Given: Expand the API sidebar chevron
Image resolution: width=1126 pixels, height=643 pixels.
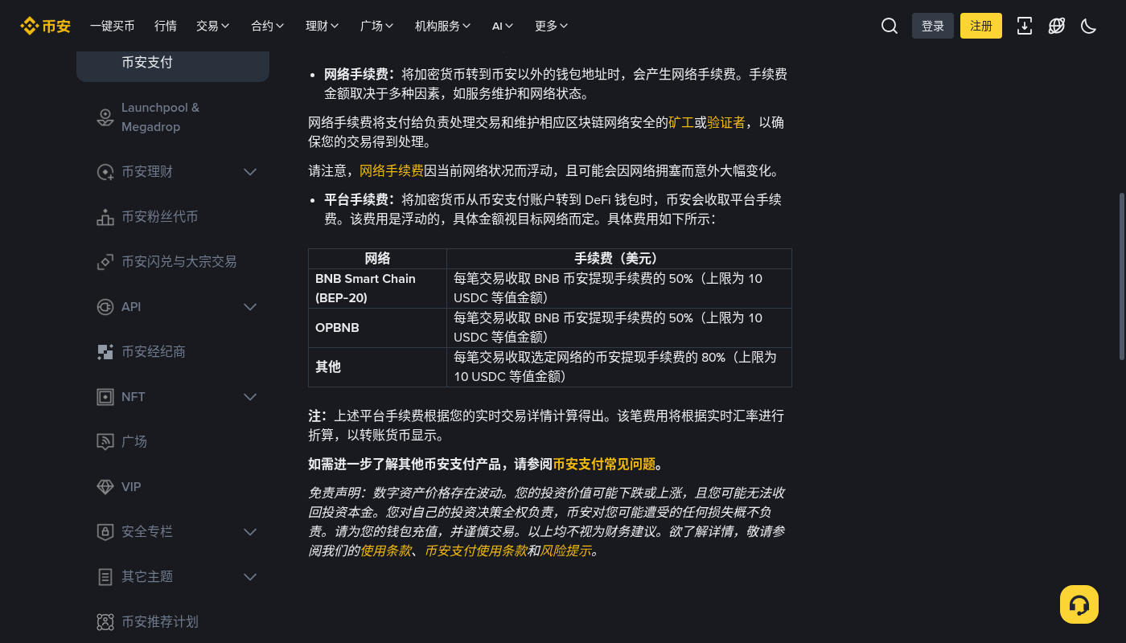Looking at the screenshot, I should coord(250,307).
